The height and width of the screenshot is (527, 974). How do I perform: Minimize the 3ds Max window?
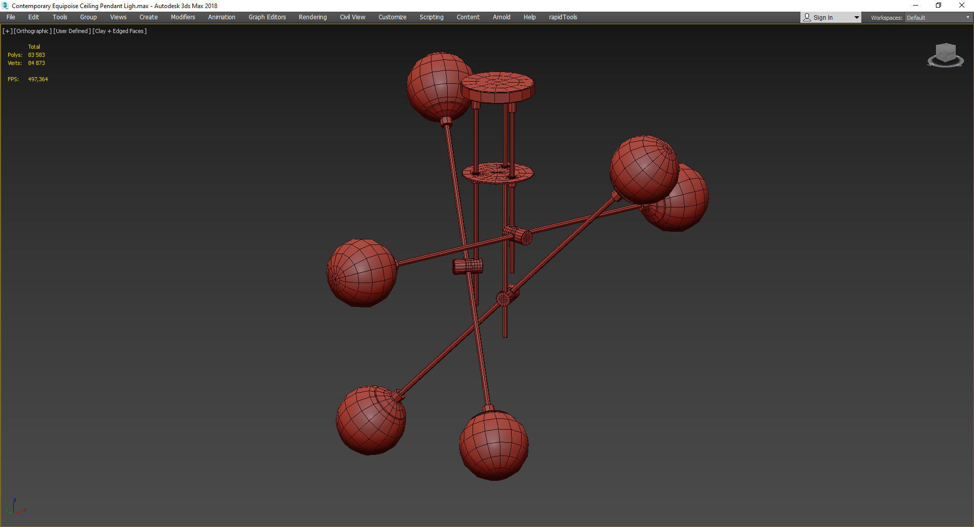tap(916, 6)
